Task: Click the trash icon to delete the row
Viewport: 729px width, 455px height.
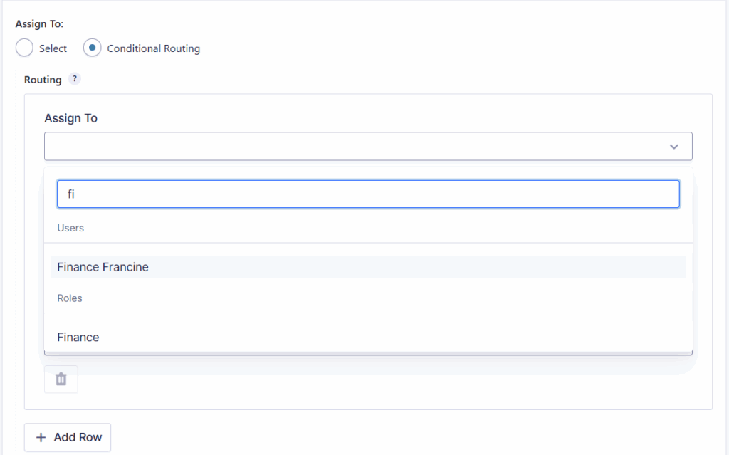Action: [x=61, y=380]
